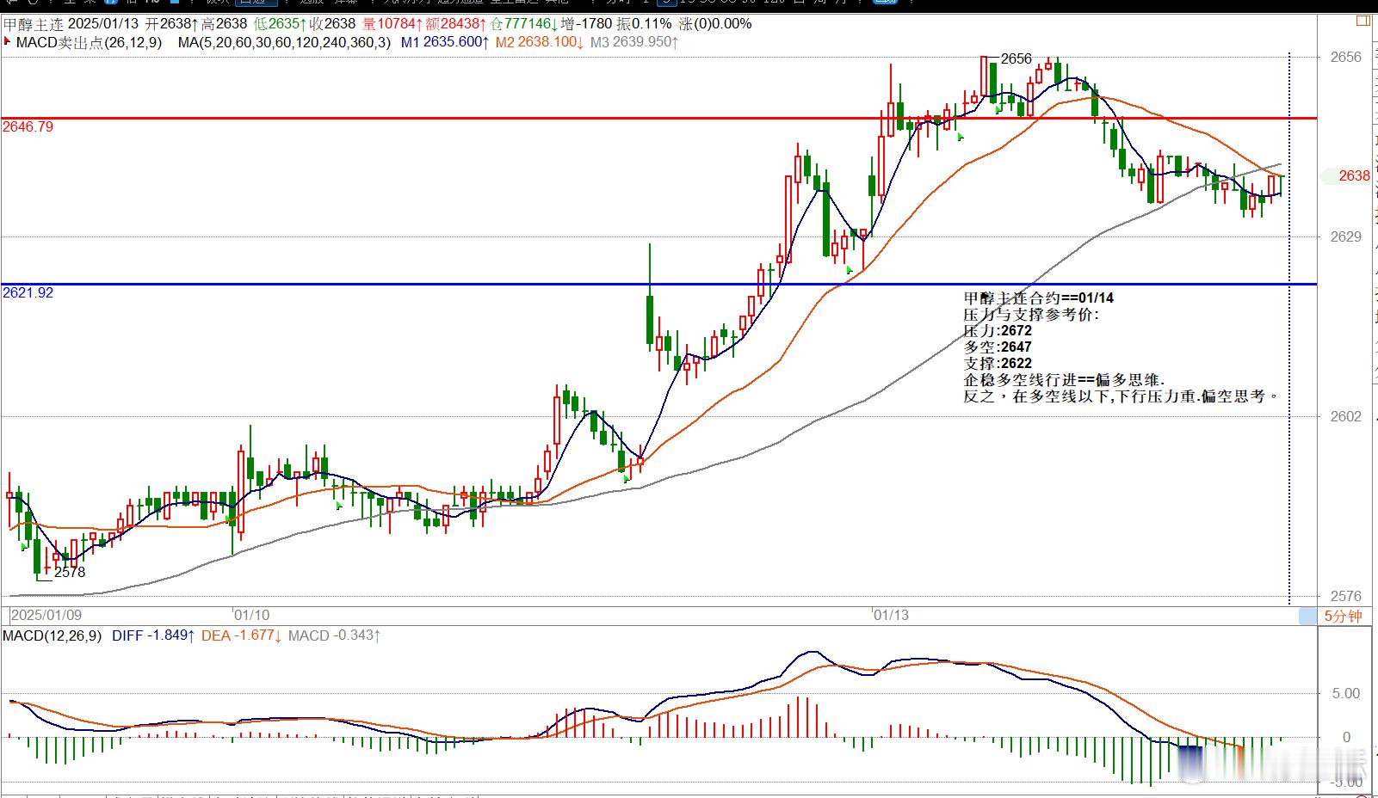Select the 反之，在多空线以下 annotation line

point(1122,396)
